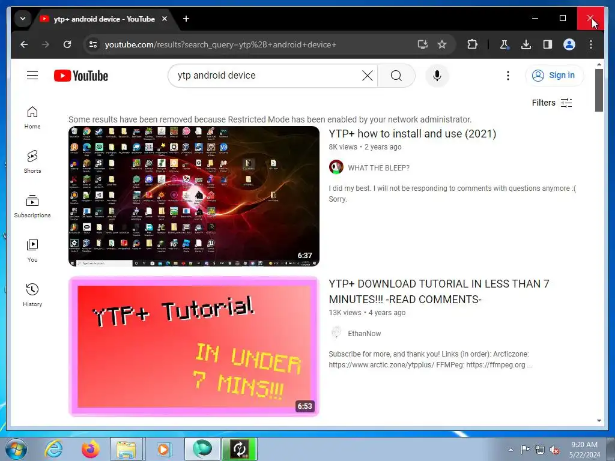Open the Action Center flag icon
The image size is (615, 461).
[525, 450]
